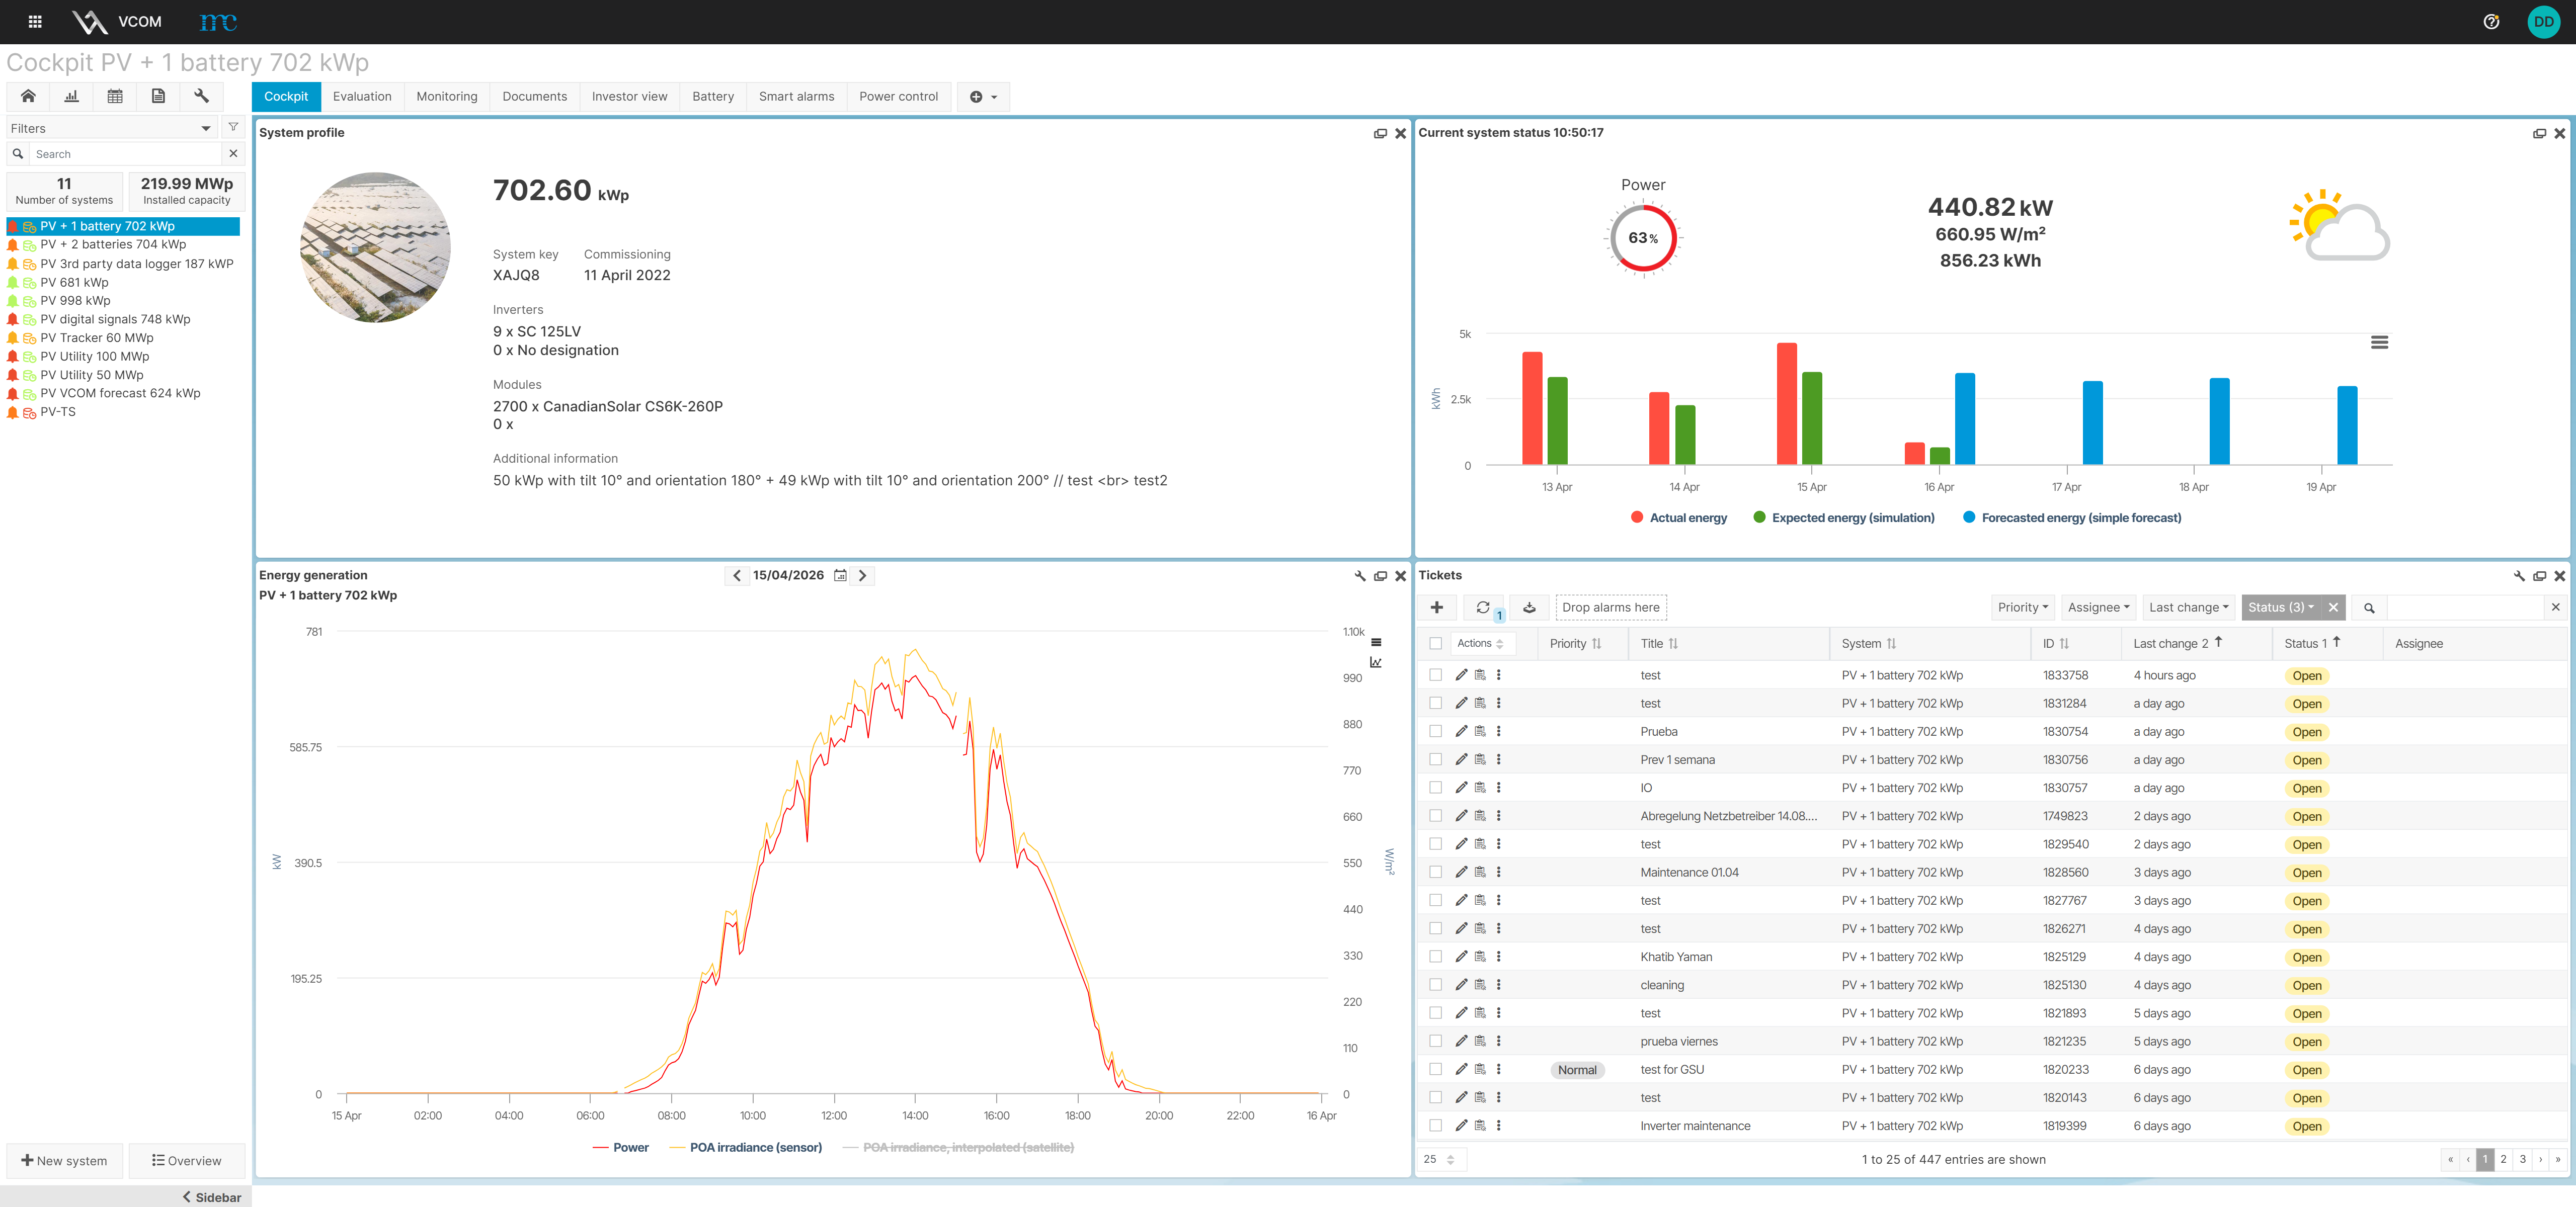Expand the Priority filter dropdown

tap(2022, 608)
